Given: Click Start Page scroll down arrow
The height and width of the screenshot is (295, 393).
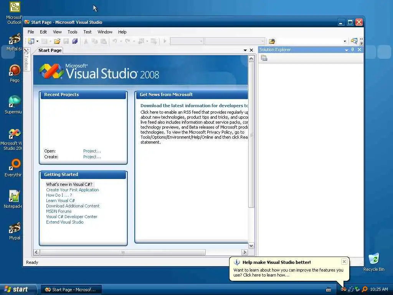Looking at the screenshot, I should [251, 245].
